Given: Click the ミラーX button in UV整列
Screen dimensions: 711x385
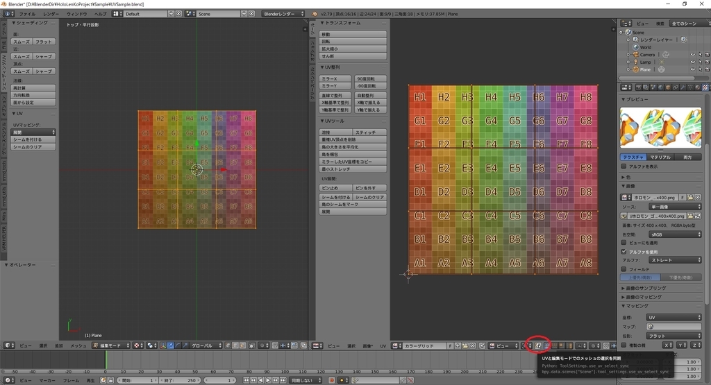Looking at the screenshot, I should click(x=335, y=79).
